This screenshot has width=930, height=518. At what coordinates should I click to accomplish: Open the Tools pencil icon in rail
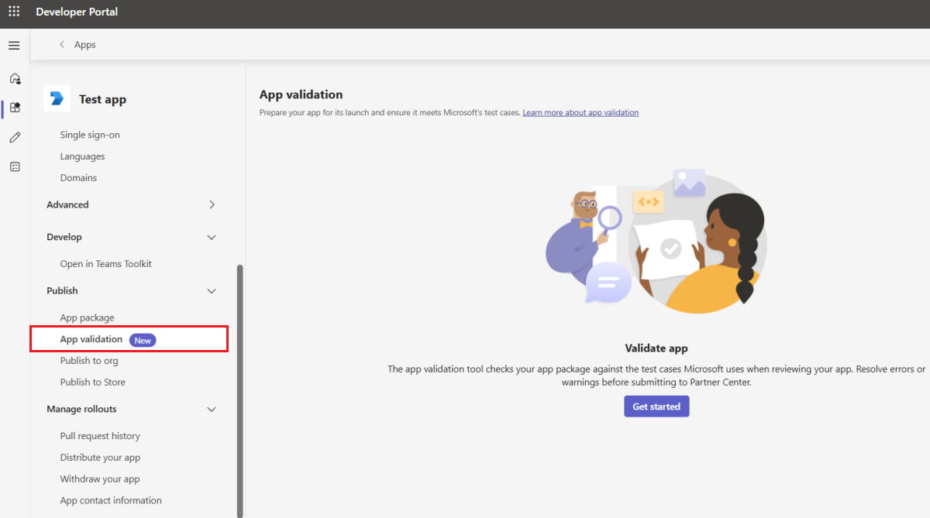click(15, 137)
